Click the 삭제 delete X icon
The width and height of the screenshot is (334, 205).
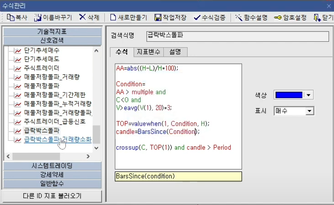click(82, 17)
